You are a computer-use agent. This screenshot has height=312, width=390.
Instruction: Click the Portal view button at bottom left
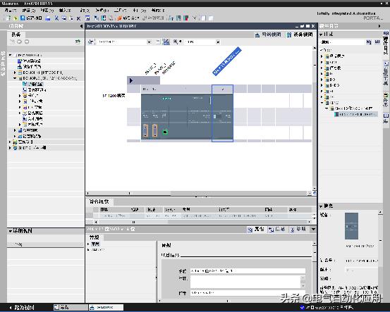coord(22,307)
